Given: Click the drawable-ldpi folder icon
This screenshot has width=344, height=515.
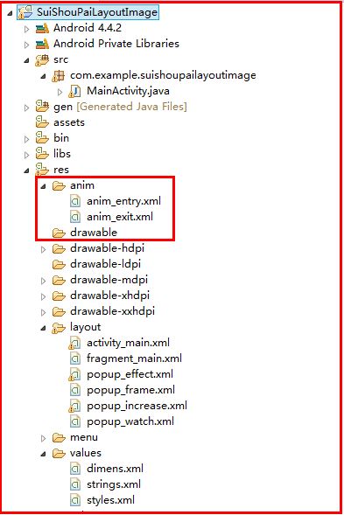Looking at the screenshot, I should [59, 264].
